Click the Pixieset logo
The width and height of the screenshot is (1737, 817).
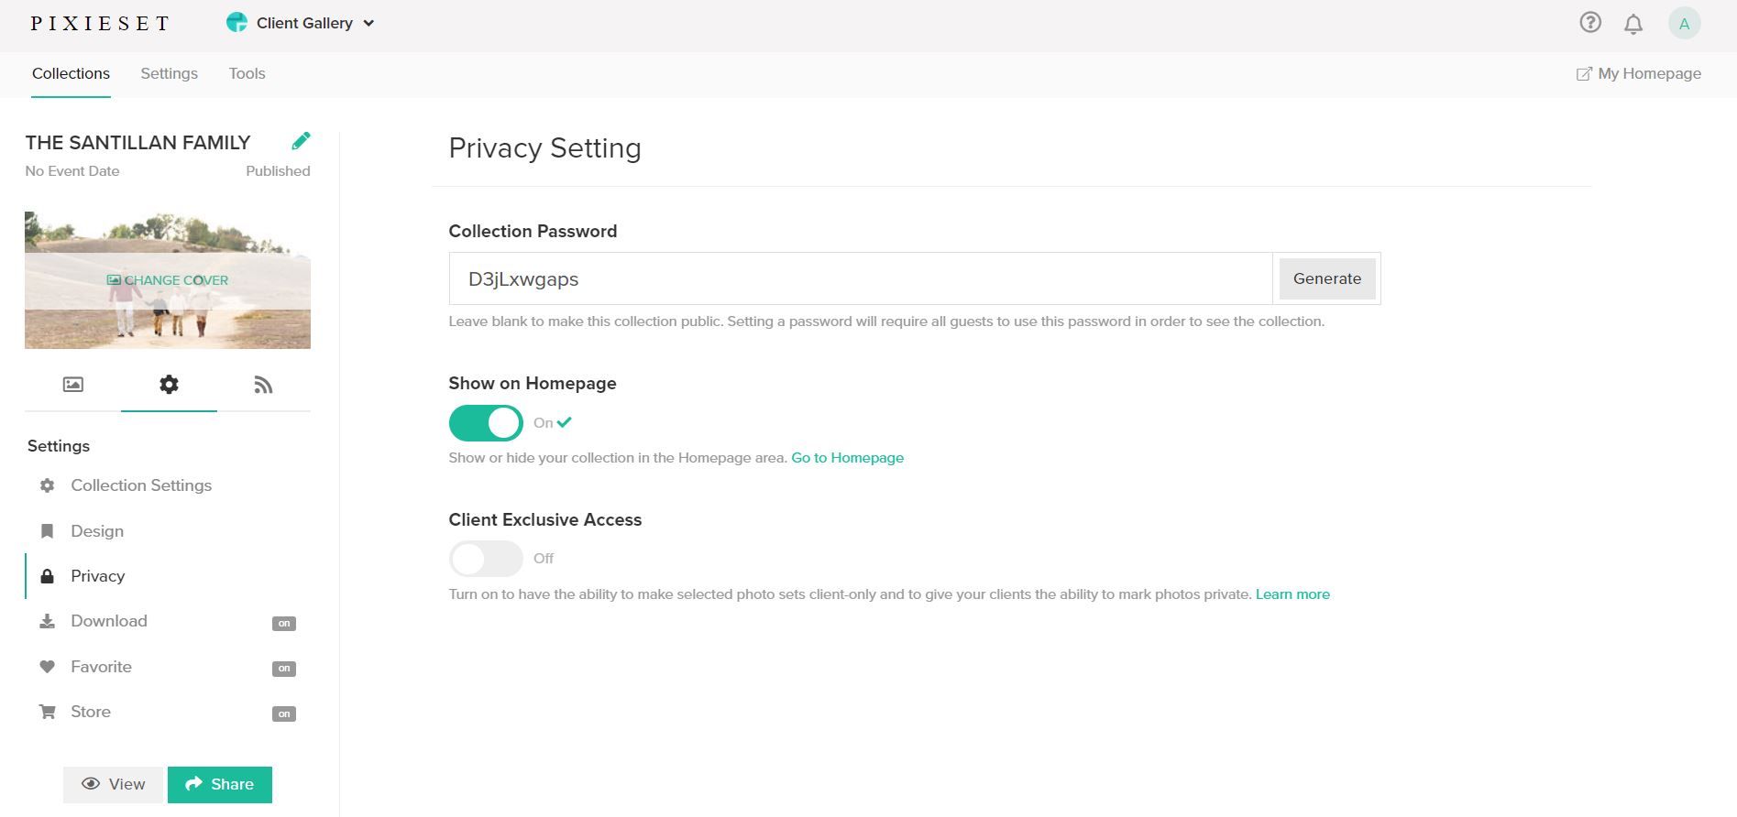point(100,24)
